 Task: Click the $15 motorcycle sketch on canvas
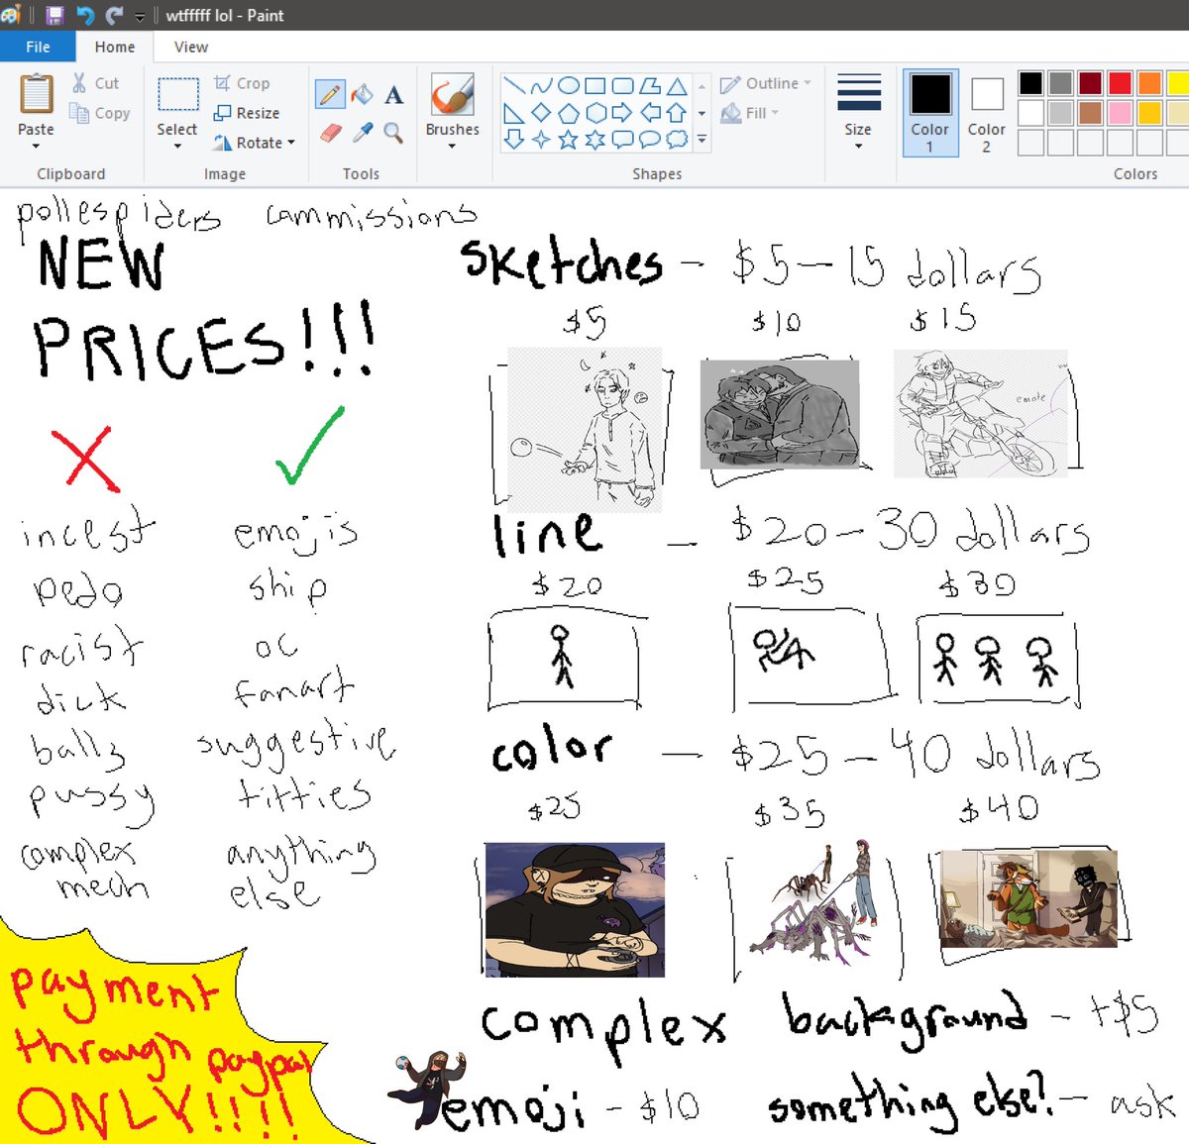coord(981,414)
